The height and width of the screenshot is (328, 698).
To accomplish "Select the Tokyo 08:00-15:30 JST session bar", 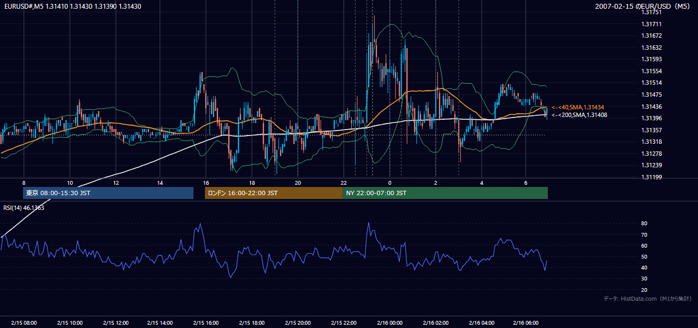I will [108, 193].
